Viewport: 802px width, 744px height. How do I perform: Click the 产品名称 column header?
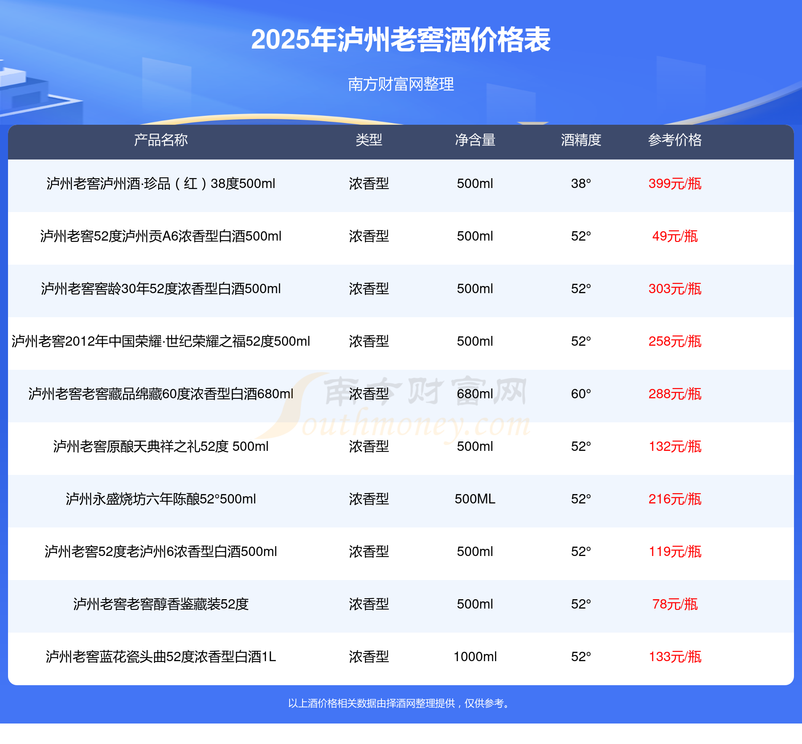tap(161, 140)
